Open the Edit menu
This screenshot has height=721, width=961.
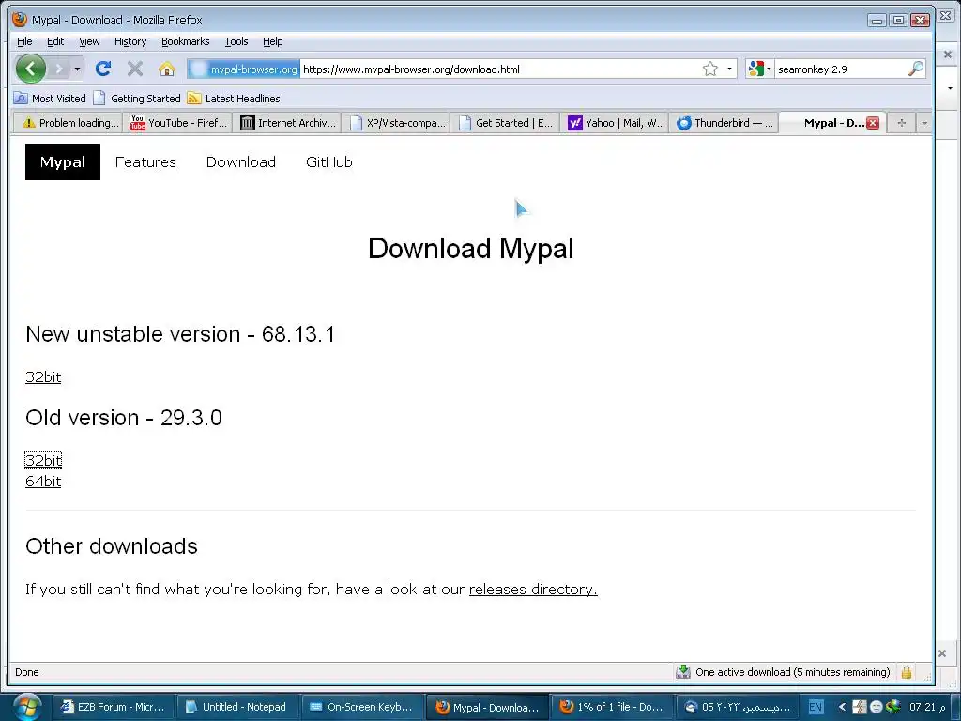pos(55,41)
